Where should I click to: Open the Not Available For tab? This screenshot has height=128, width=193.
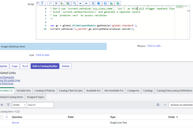(114, 91)
